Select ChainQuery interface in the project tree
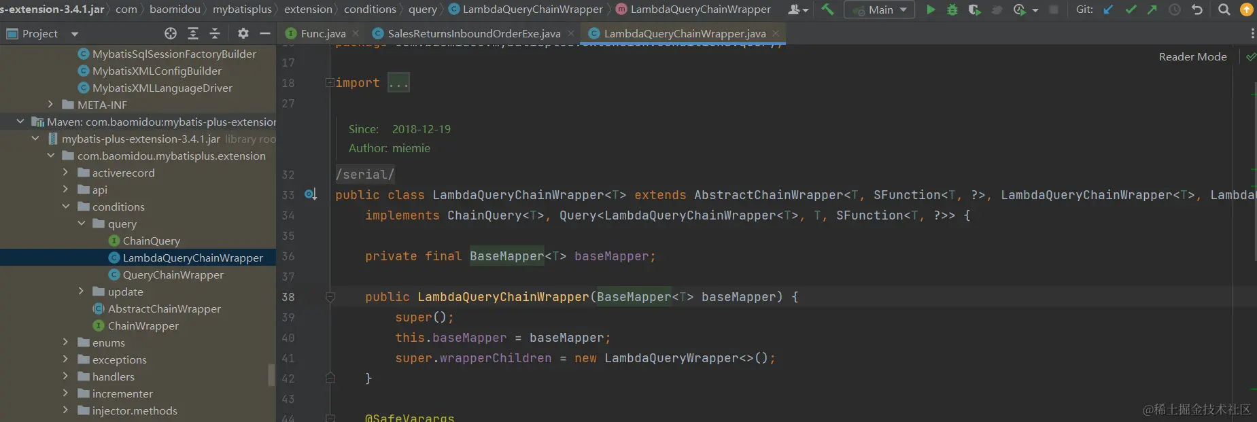Image resolution: width=1257 pixels, height=422 pixels. pyautogui.click(x=144, y=241)
